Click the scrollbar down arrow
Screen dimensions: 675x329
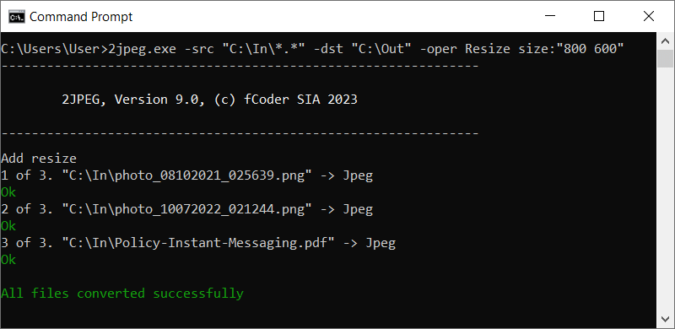point(665,319)
